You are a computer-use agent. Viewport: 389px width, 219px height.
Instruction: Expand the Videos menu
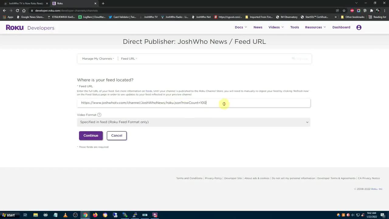[x=276, y=27]
